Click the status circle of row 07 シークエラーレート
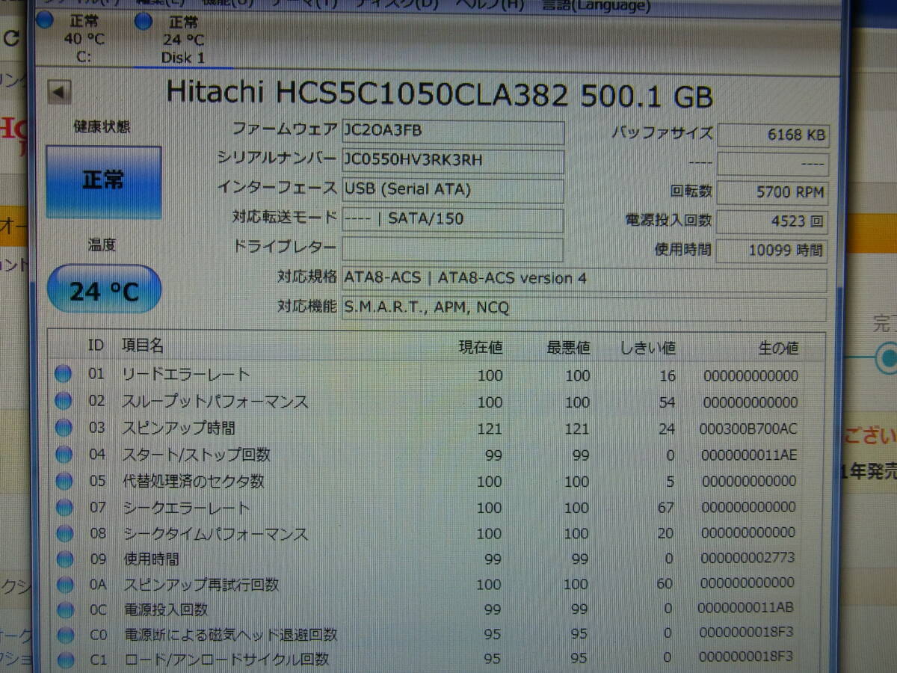The width and height of the screenshot is (897, 673). tap(64, 508)
